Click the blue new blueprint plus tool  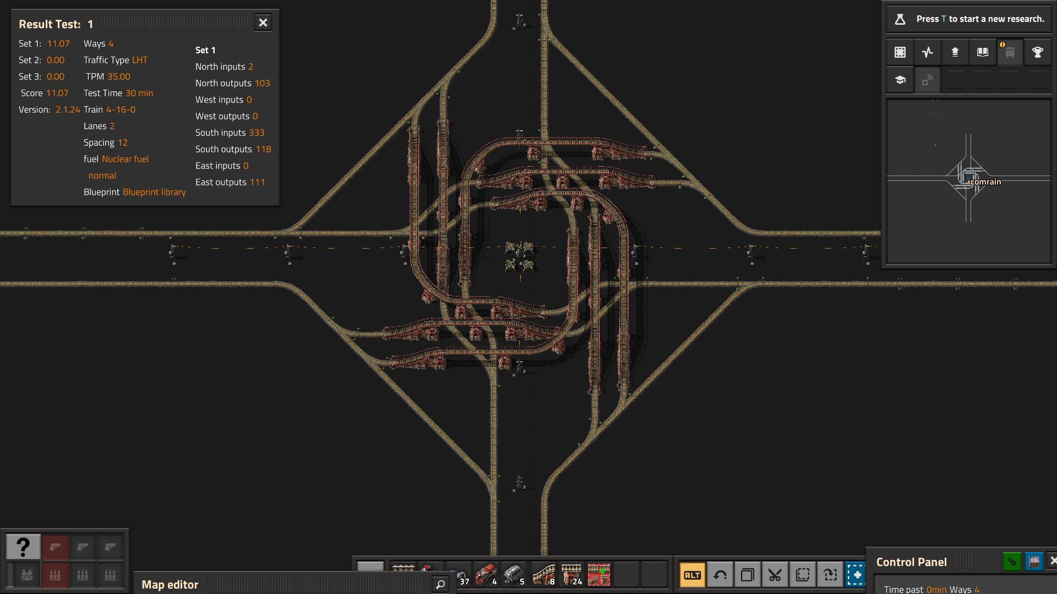856,575
